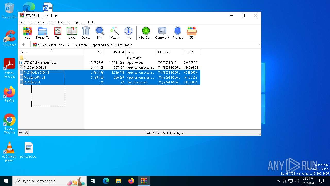Start VirusScan on the archive
The image size is (330, 186).
click(x=146, y=33)
